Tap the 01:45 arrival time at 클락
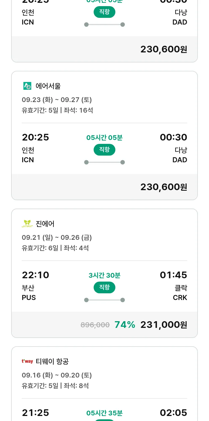 point(173,275)
